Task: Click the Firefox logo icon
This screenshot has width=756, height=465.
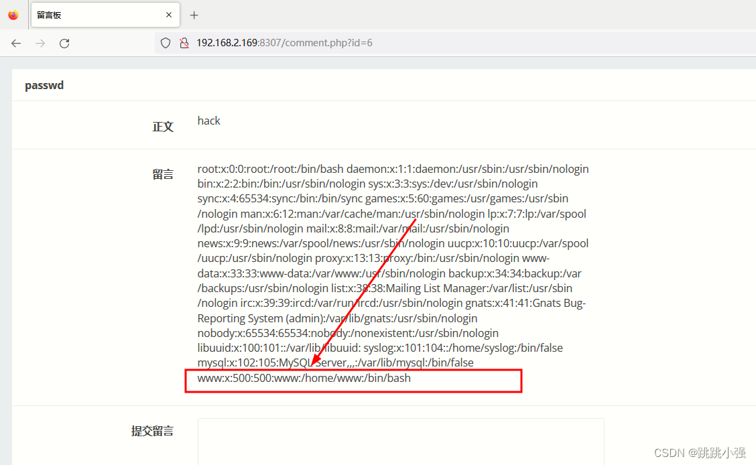Action: click(x=13, y=15)
